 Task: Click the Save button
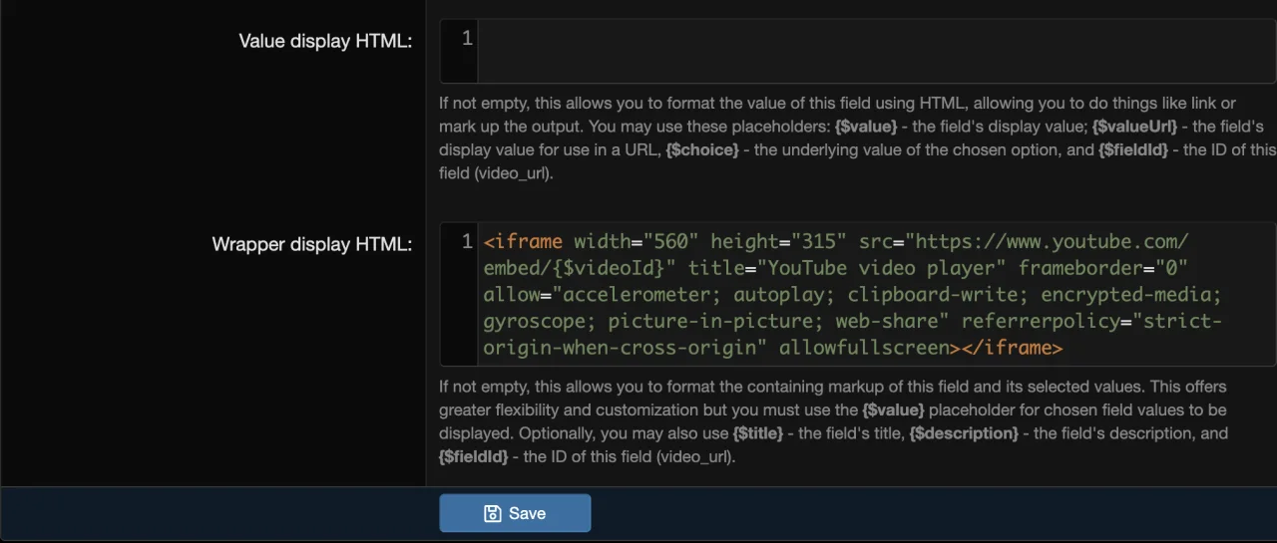(x=515, y=513)
